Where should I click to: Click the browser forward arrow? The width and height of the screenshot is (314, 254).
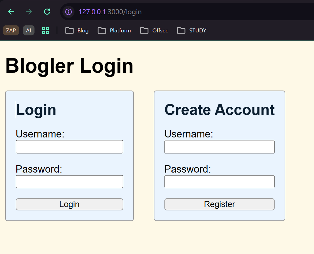coord(29,12)
